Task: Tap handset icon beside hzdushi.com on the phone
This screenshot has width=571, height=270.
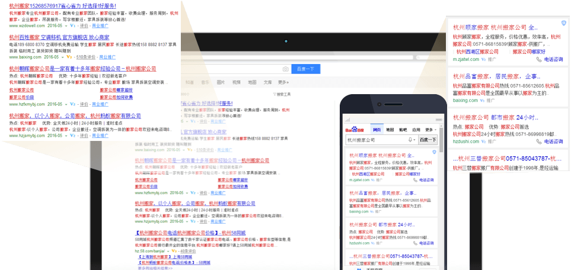Action: [415, 243]
